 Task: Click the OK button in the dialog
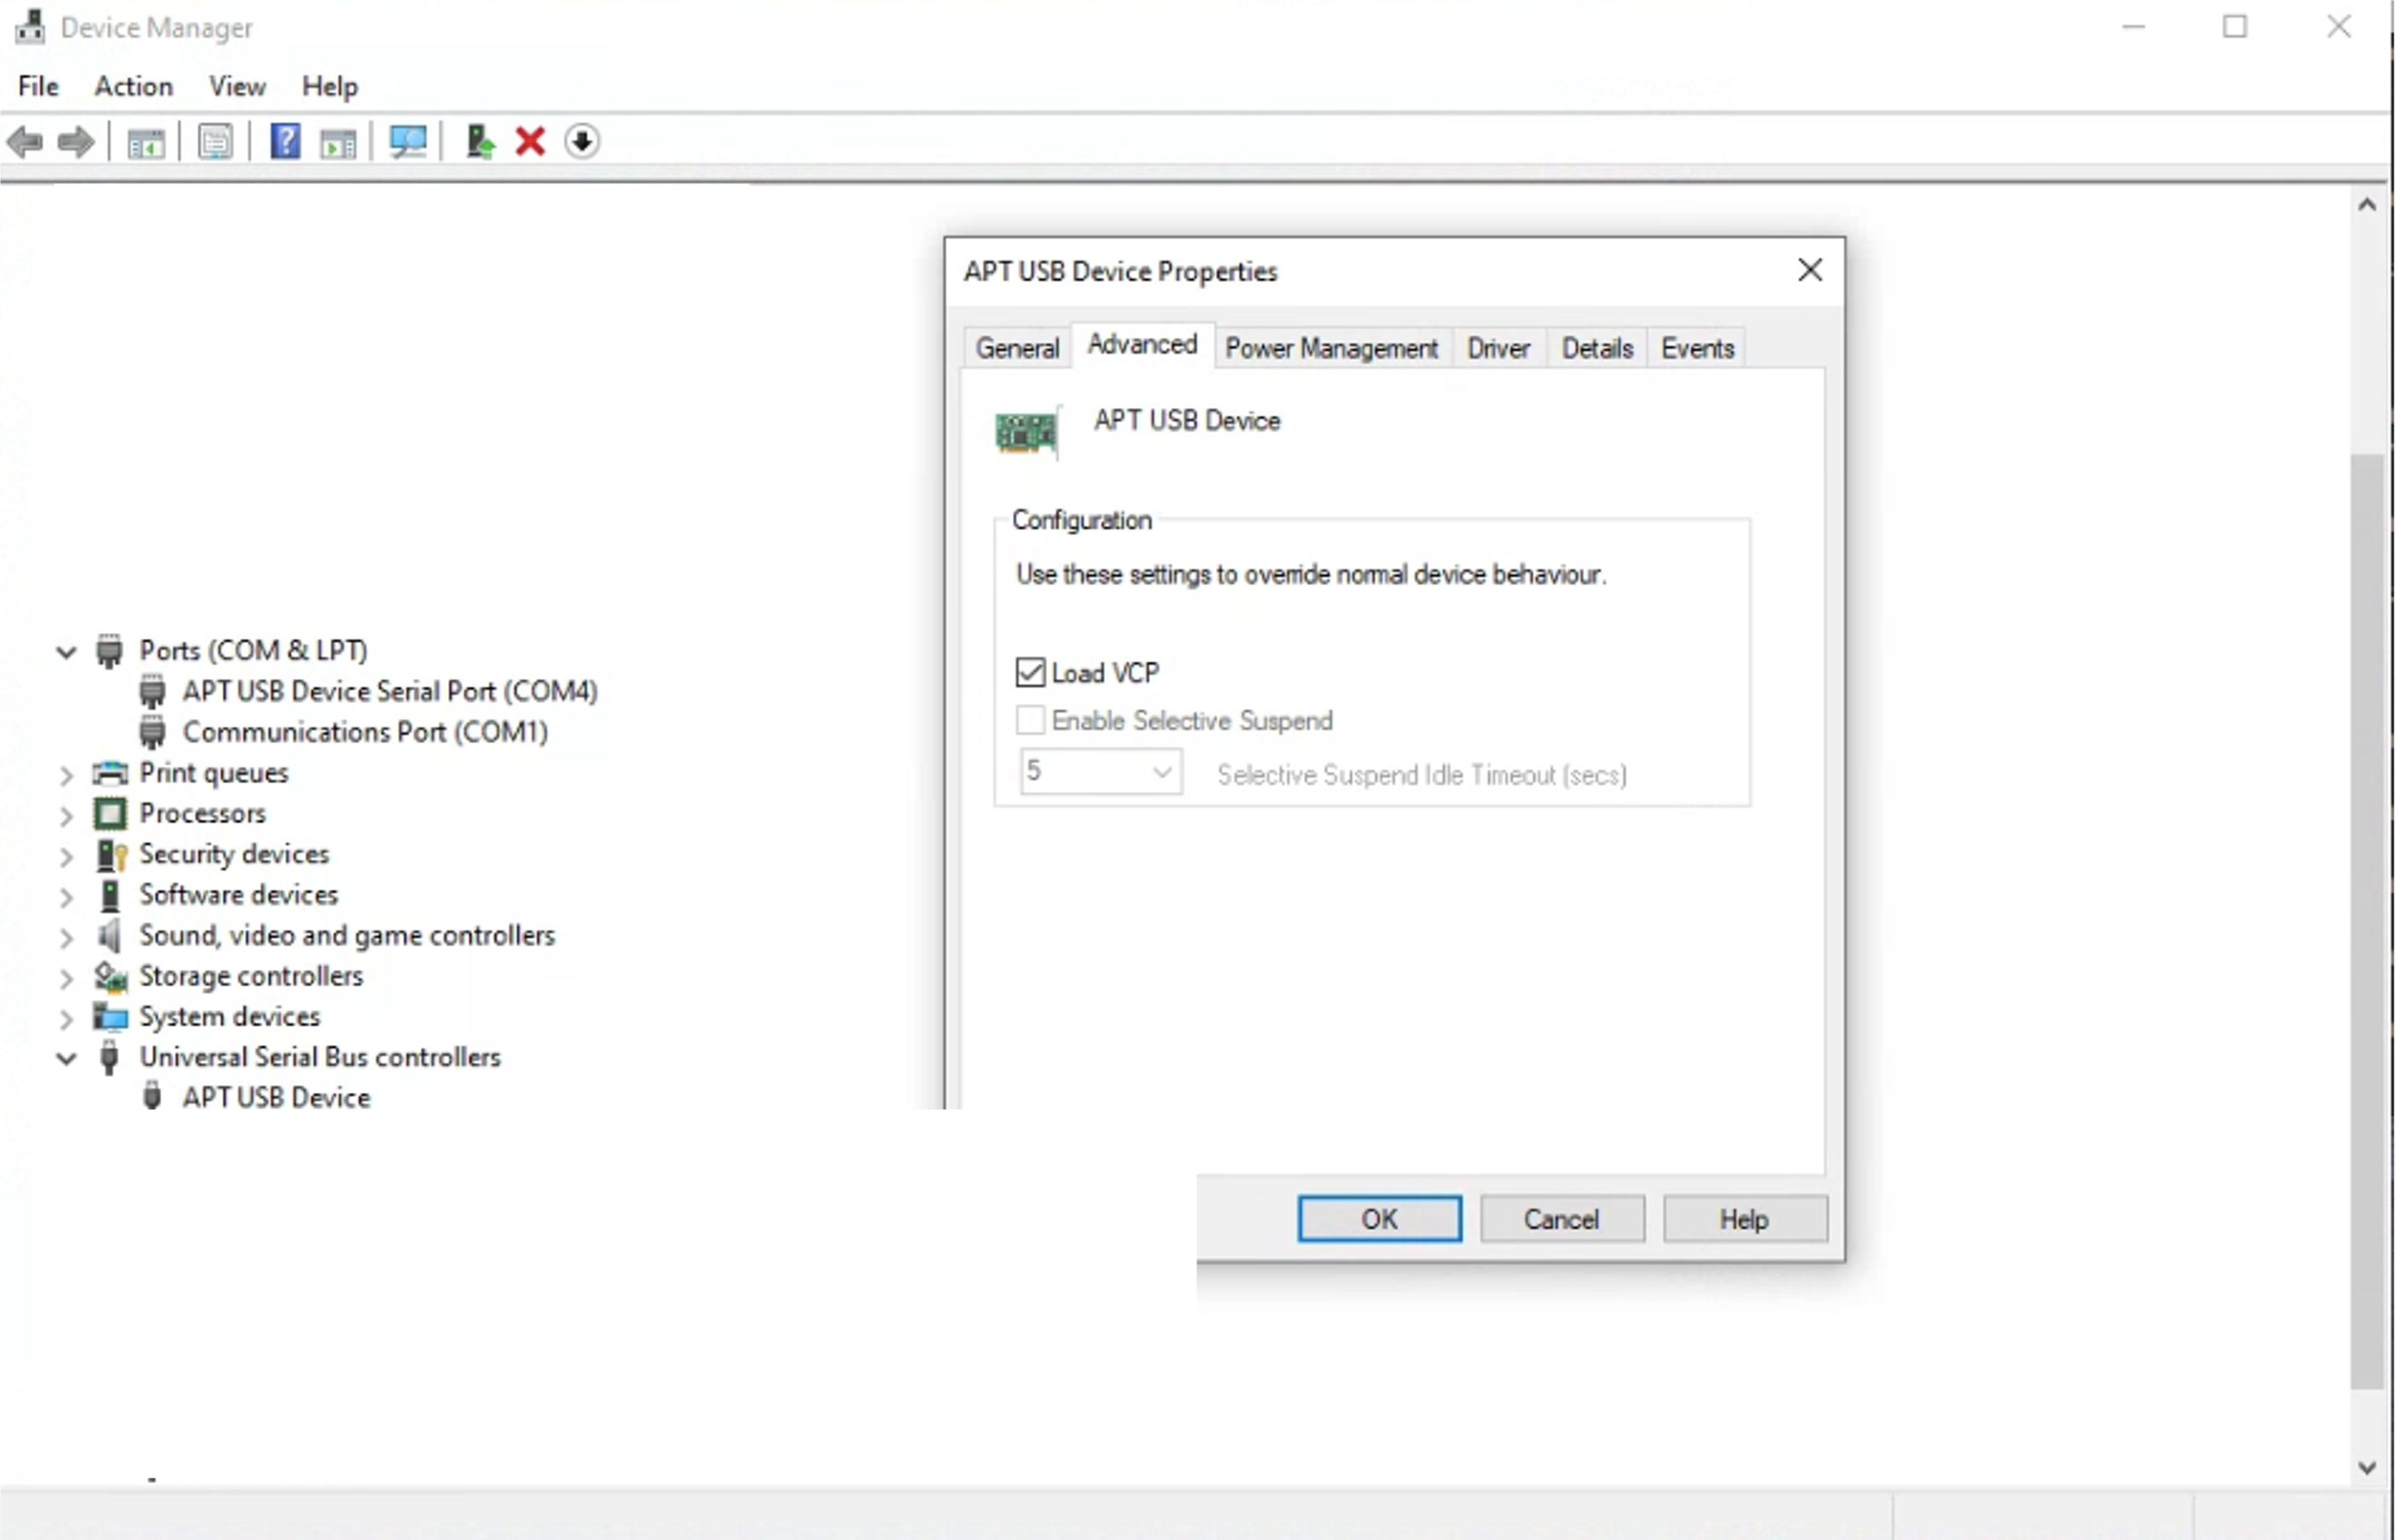[1379, 1219]
